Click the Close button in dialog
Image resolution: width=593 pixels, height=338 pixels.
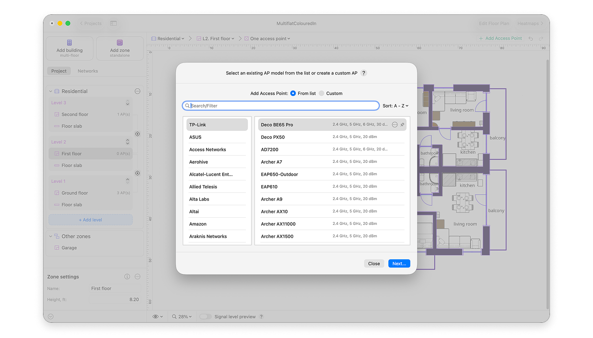374,264
